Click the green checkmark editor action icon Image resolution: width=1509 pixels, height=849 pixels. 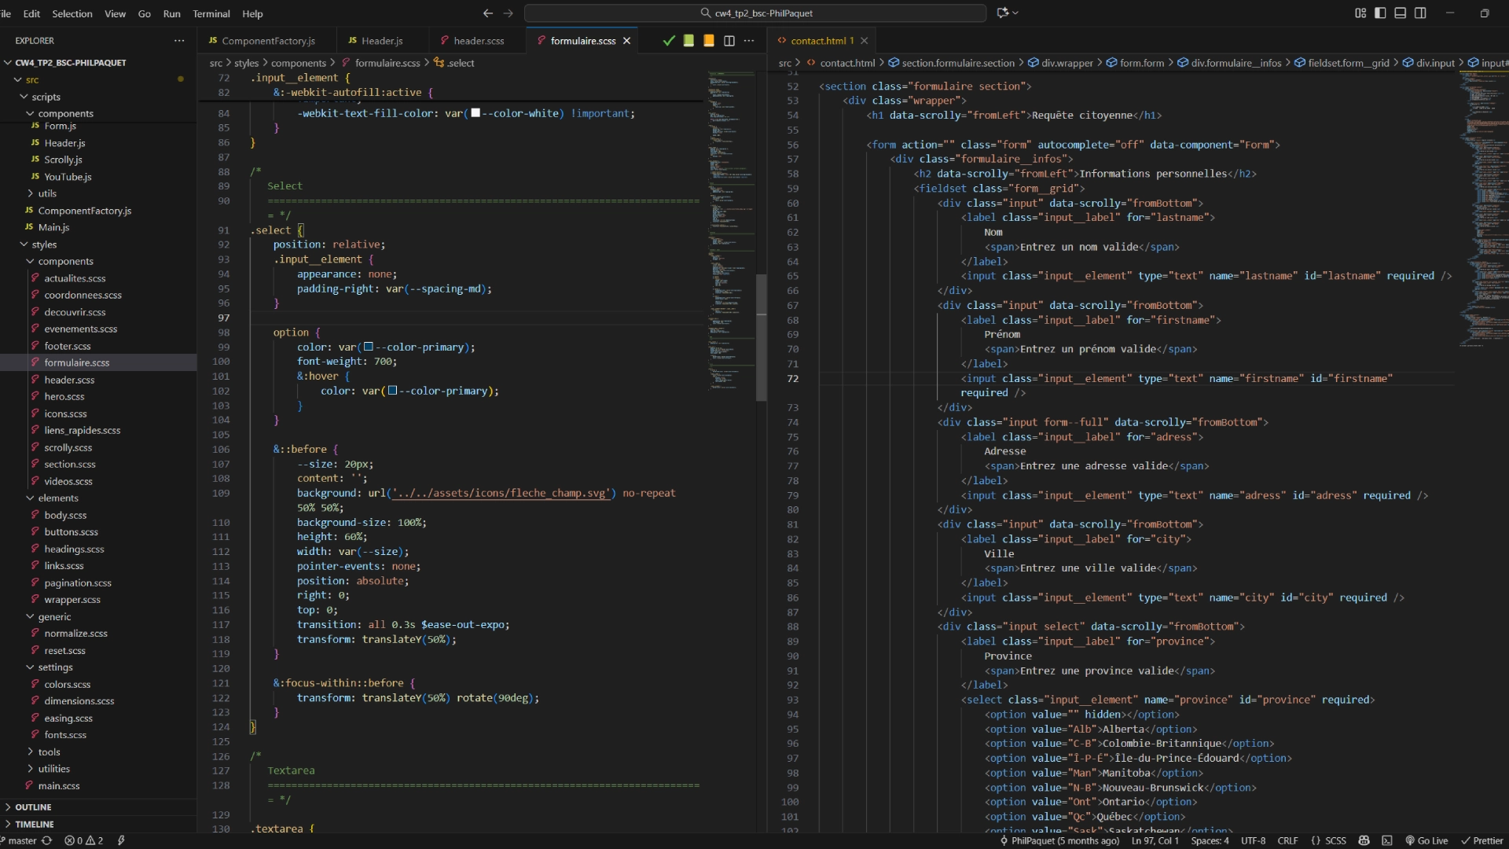(669, 41)
